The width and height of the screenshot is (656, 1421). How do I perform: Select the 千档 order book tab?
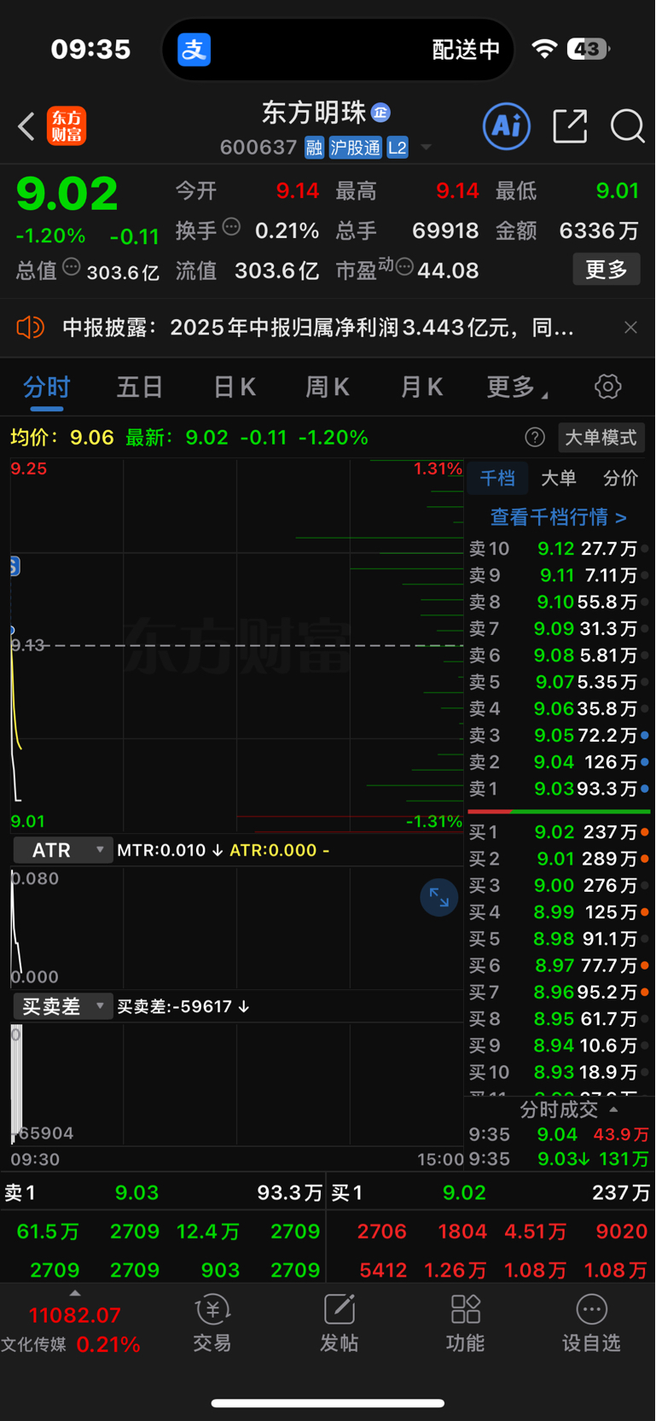click(x=497, y=478)
